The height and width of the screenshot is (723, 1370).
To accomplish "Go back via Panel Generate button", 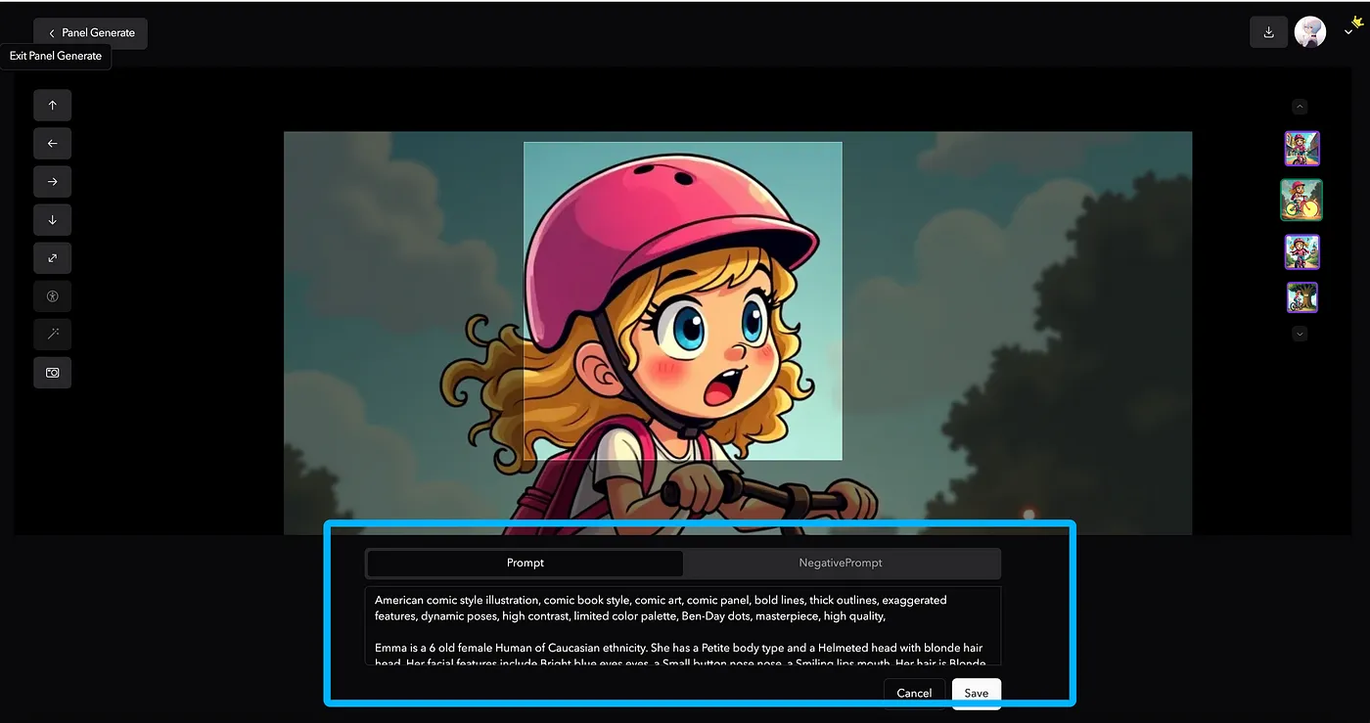I will coord(90,32).
